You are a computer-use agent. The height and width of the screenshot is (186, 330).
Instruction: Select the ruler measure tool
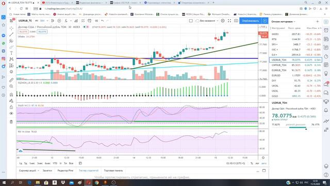[x=11, y=80]
